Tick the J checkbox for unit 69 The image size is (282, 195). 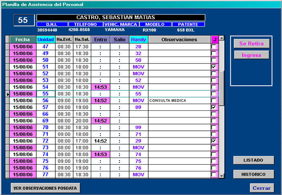(214, 121)
